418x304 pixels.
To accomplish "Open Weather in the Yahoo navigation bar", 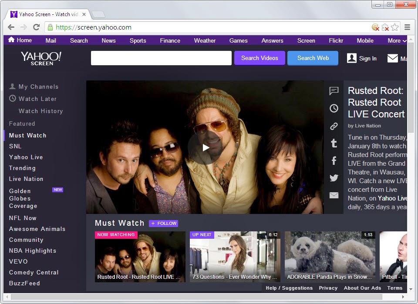I will pyautogui.click(x=205, y=41).
